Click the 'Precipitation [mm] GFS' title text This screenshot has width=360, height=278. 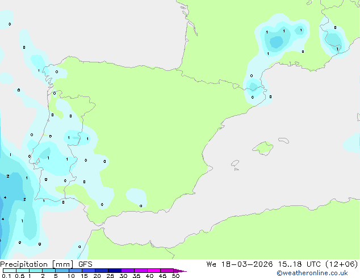click(x=46, y=264)
